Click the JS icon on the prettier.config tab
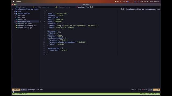The width and height of the screenshot is (172, 96). point(33,7)
